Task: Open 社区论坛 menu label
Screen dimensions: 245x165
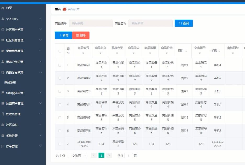Action: pyautogui.click(x=12, y=125)
